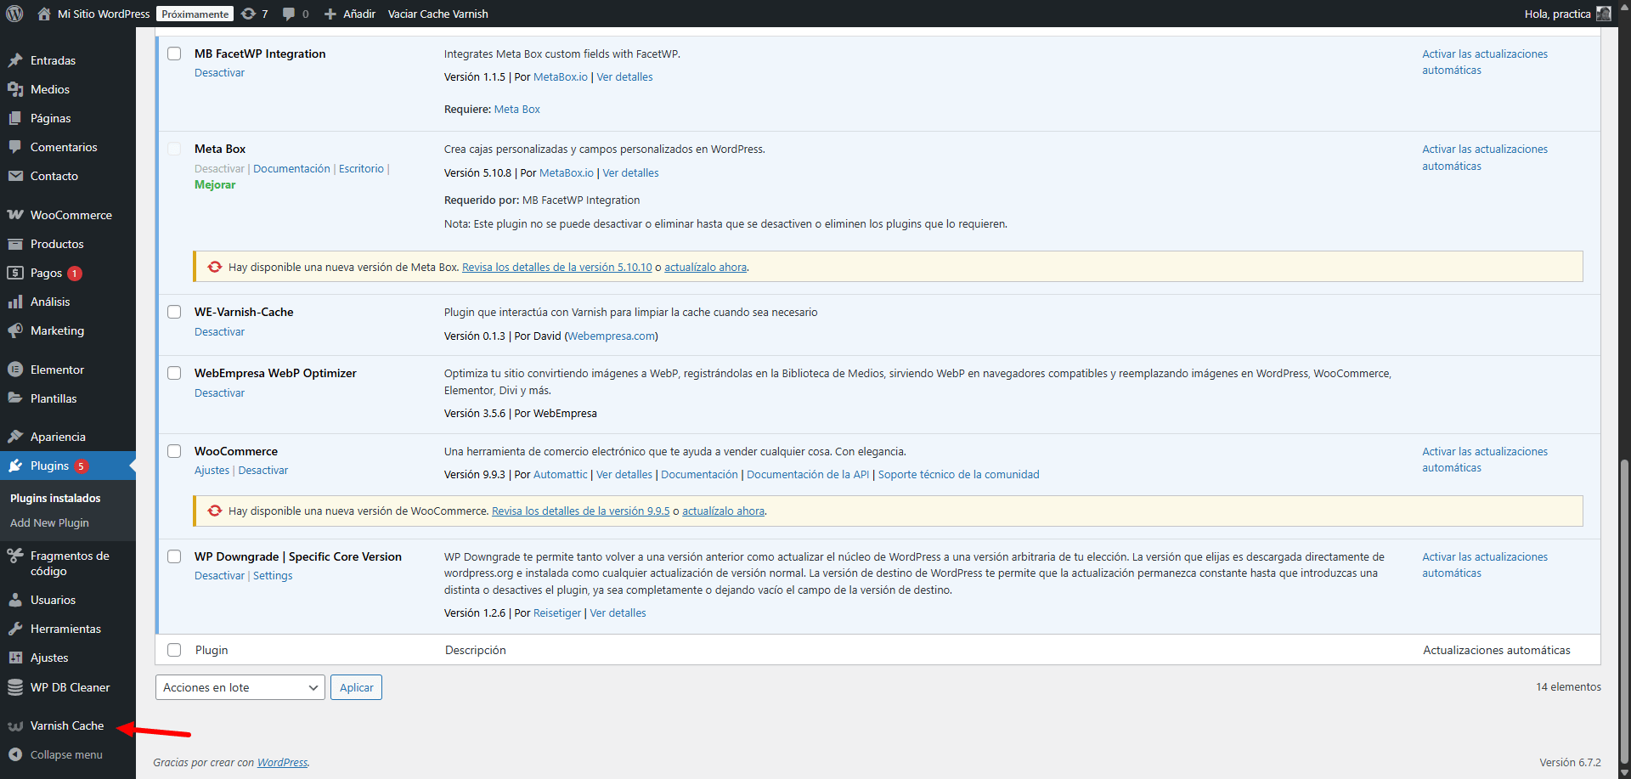This screenshot has height=779, width=1631.
Task: Tick the WooCommerce plugin row checkbox
Action: pos(174,451)
